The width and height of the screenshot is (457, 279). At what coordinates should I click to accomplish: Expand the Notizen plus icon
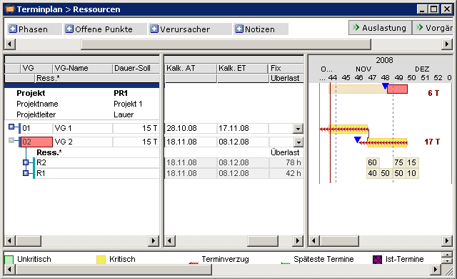click(239, 29)
